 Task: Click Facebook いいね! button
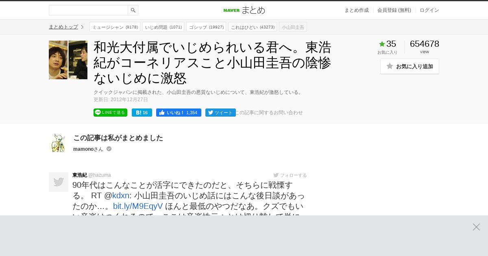(179, 113)
